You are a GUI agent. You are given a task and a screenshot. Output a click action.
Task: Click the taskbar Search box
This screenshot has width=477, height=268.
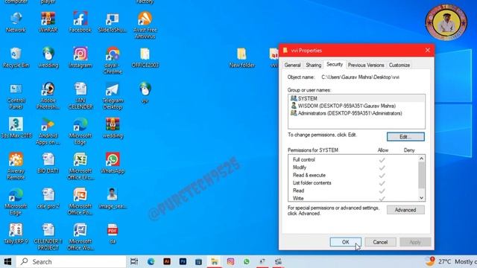pyautogui.click(x=72, y=261)
